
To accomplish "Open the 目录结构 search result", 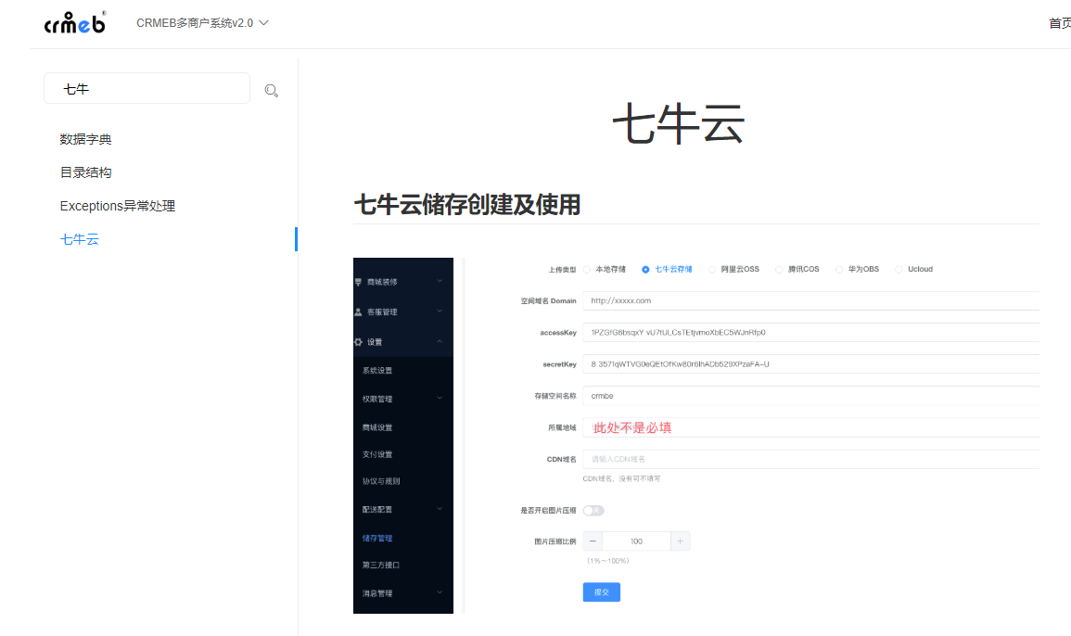I will click(85, 172).
